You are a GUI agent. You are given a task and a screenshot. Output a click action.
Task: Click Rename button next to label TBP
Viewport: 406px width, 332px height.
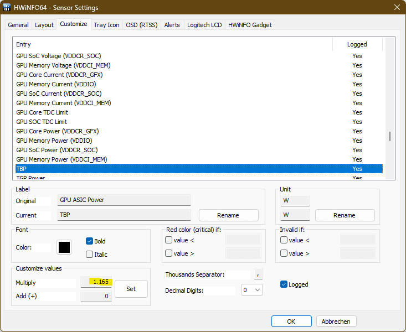228,215
